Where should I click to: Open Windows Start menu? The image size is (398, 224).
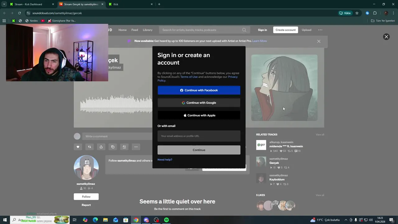coord(5,220)
